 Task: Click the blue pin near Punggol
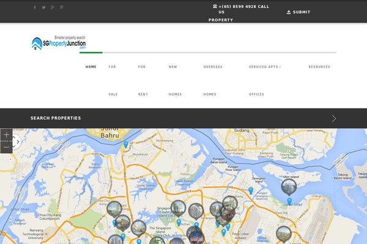251,190
